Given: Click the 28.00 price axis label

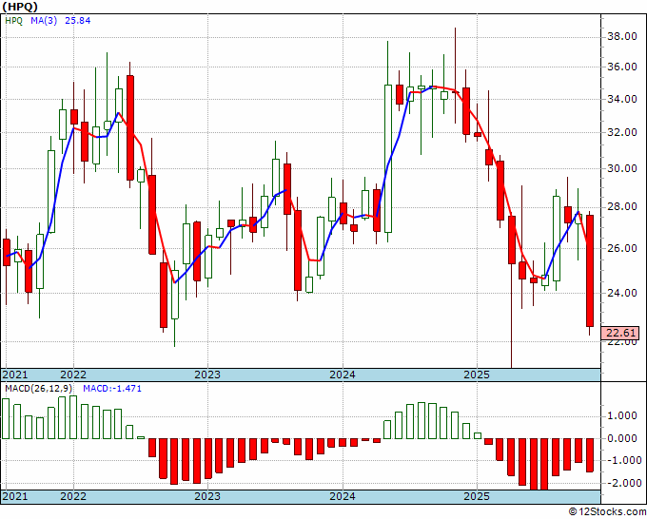Looking at the screenshot, I should [621, 206].
